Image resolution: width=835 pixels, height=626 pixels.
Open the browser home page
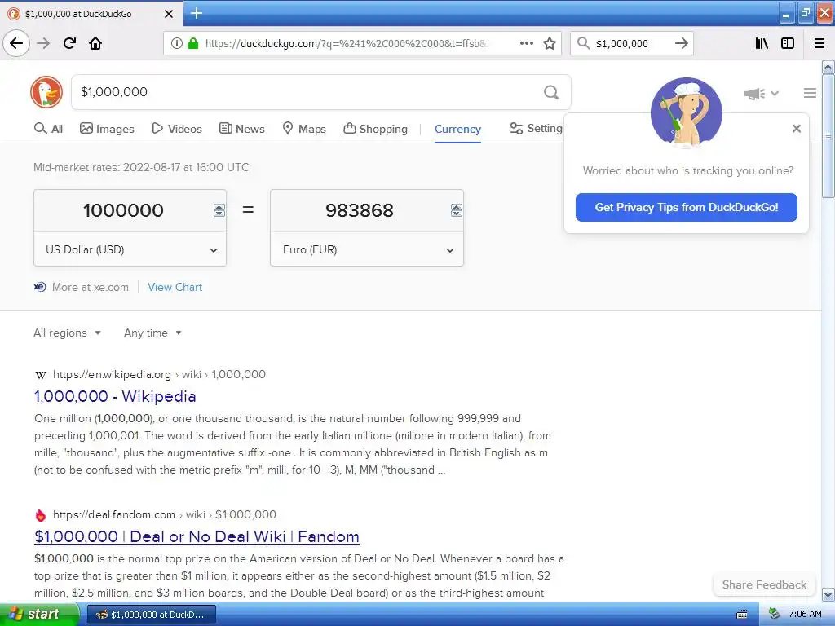[95, 43]
